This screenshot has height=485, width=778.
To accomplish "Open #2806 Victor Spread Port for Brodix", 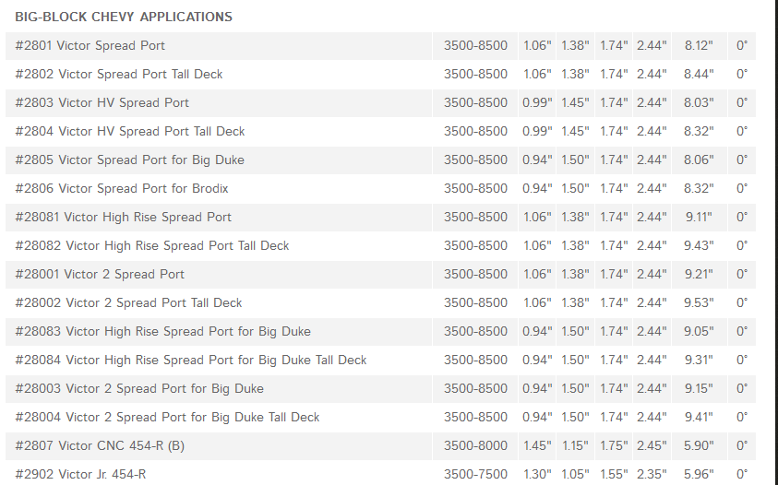I will point(122,188).
